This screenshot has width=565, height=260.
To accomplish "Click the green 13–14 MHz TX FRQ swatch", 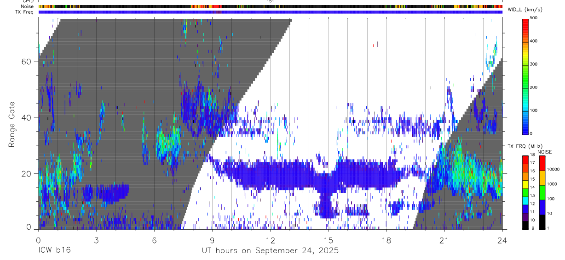I will pos(526,192).
